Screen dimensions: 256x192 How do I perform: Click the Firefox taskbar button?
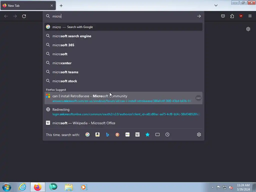pyautogui.click(x=38, y=187)
